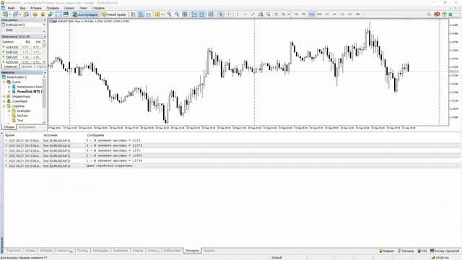The width and height of the screenshot is (462, 260).
Task: Select the trendline drawing tool
Action: (253, 14)
